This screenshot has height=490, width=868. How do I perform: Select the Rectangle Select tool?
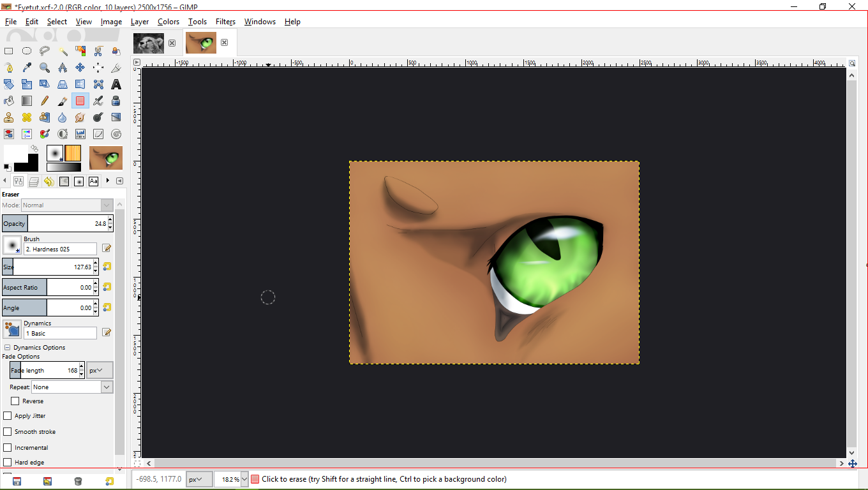click(x=9, y=51)
